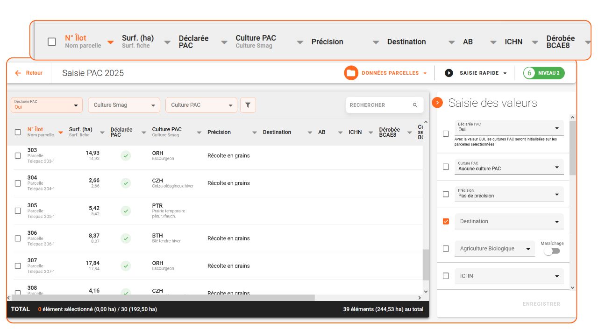Open Destination column menu arrow in grid header
This screenshot has height=336, width=598.
[x=310, y=133]
